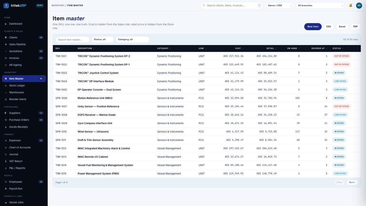Open the notifications bell
Viewport: 366px width, 206px height.
(350, 5)
